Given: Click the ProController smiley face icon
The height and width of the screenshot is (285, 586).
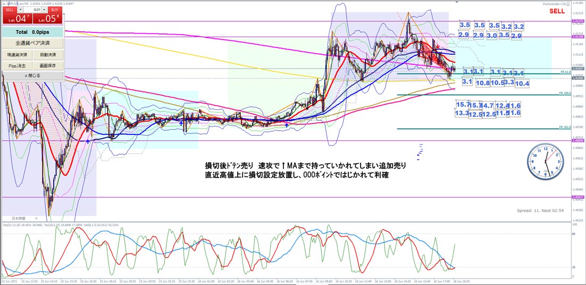Looking at the screenshot, I should (x=567, y=3).
